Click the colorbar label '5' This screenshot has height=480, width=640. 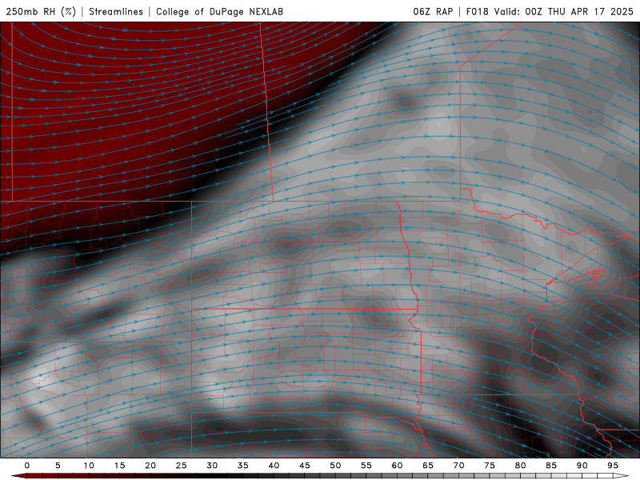coord(58,466)
